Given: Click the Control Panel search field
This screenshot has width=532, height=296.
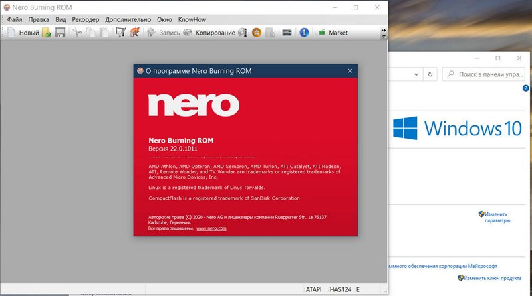Looking at the screenshot, I should pos(485,74).
